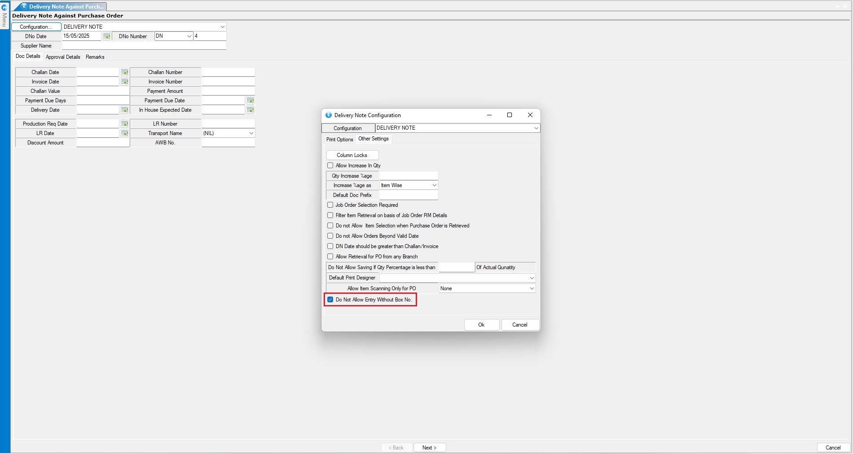Tick Job Order Selection Required checkbox
The image size is (853, 454).
(330, 205)
